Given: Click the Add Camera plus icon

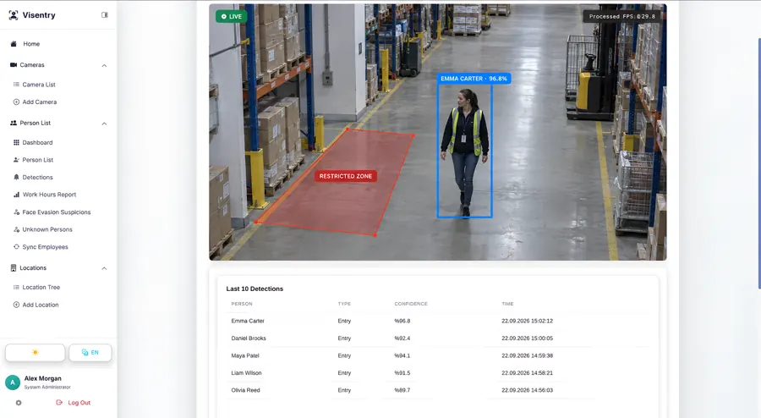Looking at the screenshot, I should 16,102.
